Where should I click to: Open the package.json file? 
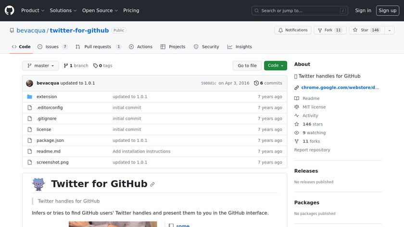50,140
